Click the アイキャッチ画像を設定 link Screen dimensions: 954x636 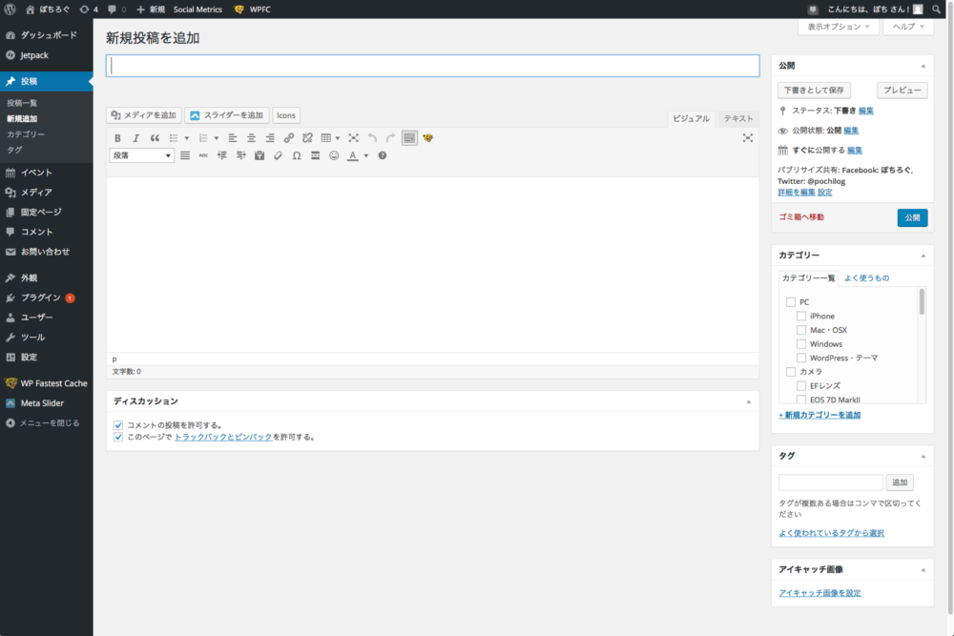[x=819, y=593]
